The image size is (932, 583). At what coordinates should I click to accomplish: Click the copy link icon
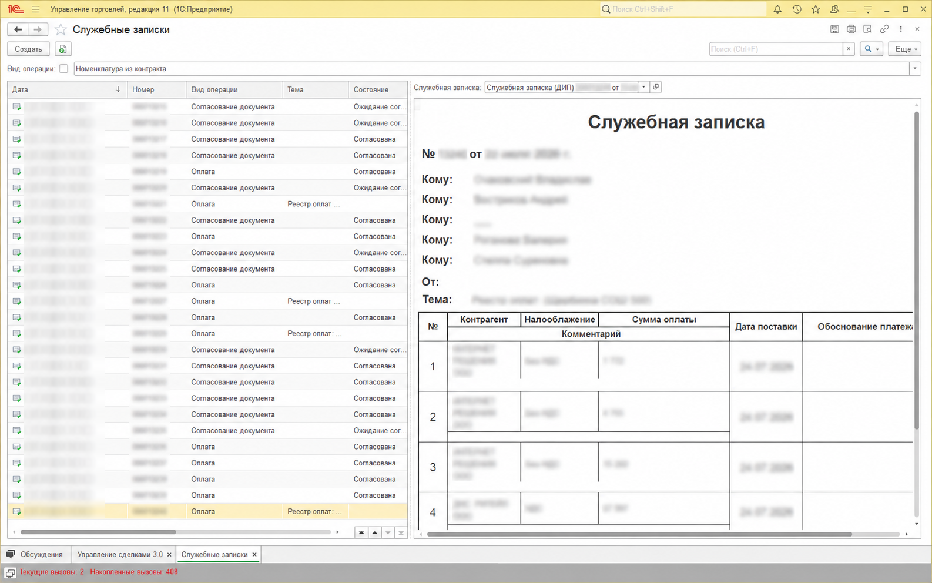[884, 29]
